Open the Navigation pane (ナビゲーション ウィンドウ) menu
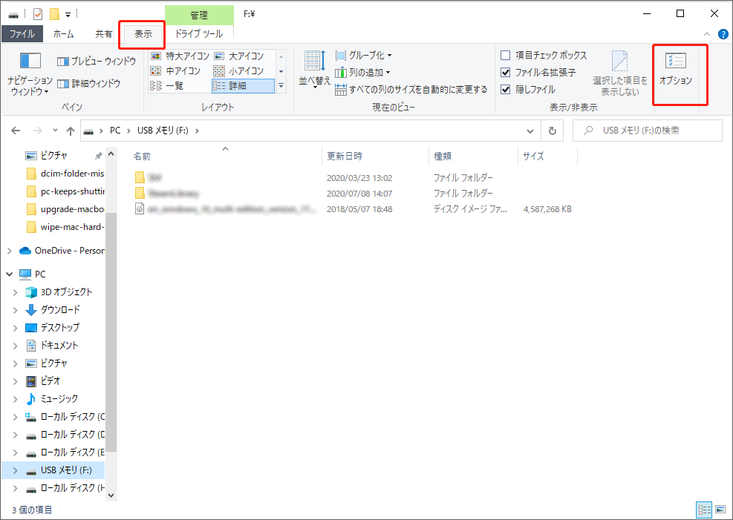The width and height of the screenshot is (733, 520). (30, 73)
